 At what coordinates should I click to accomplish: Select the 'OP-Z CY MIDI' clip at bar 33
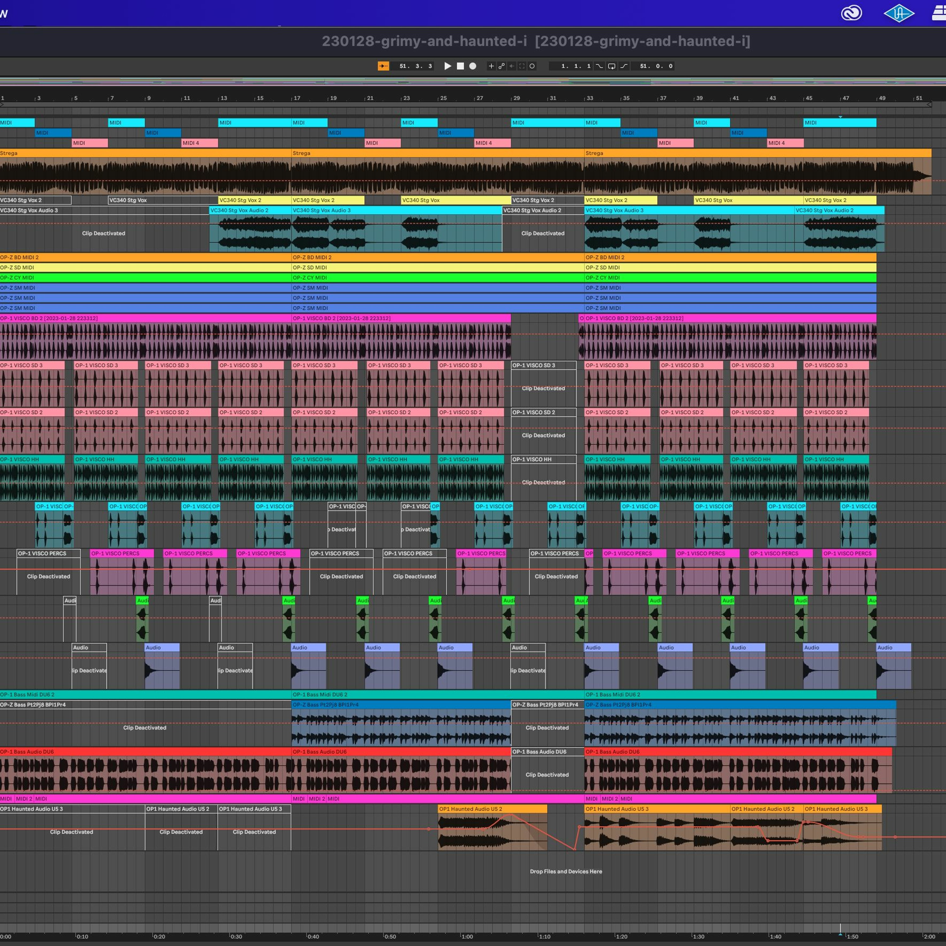730,277
